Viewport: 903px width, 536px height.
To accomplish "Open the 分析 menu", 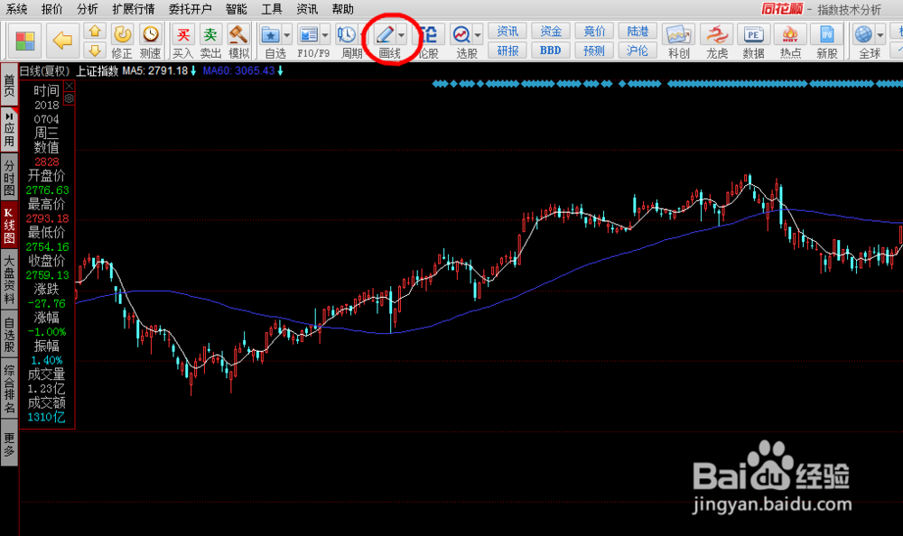I will (x=87, y=9).
